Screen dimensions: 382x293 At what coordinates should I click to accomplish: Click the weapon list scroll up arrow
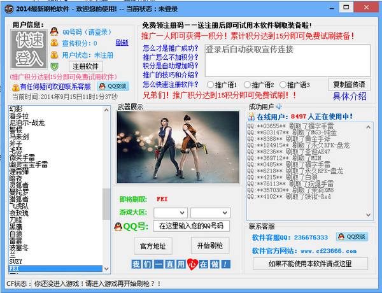[106, 110]
